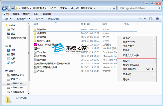Select the Thumbs database file

40,52
